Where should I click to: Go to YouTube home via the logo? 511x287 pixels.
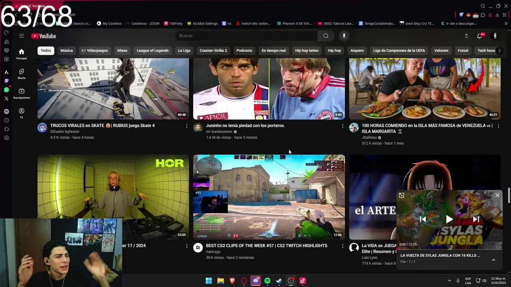44,36
